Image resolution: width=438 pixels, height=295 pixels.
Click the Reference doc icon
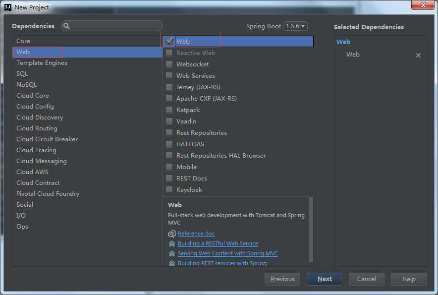(x=172, y=234)
